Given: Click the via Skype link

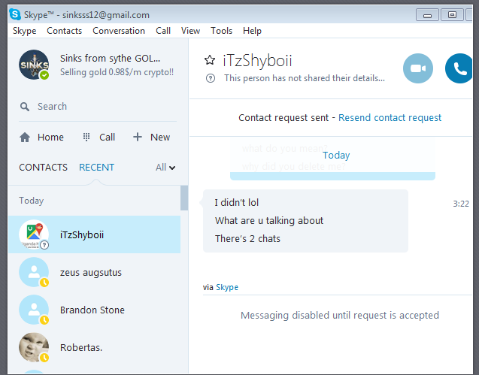Looking at the screenshot, I should [x=227, y=287].
